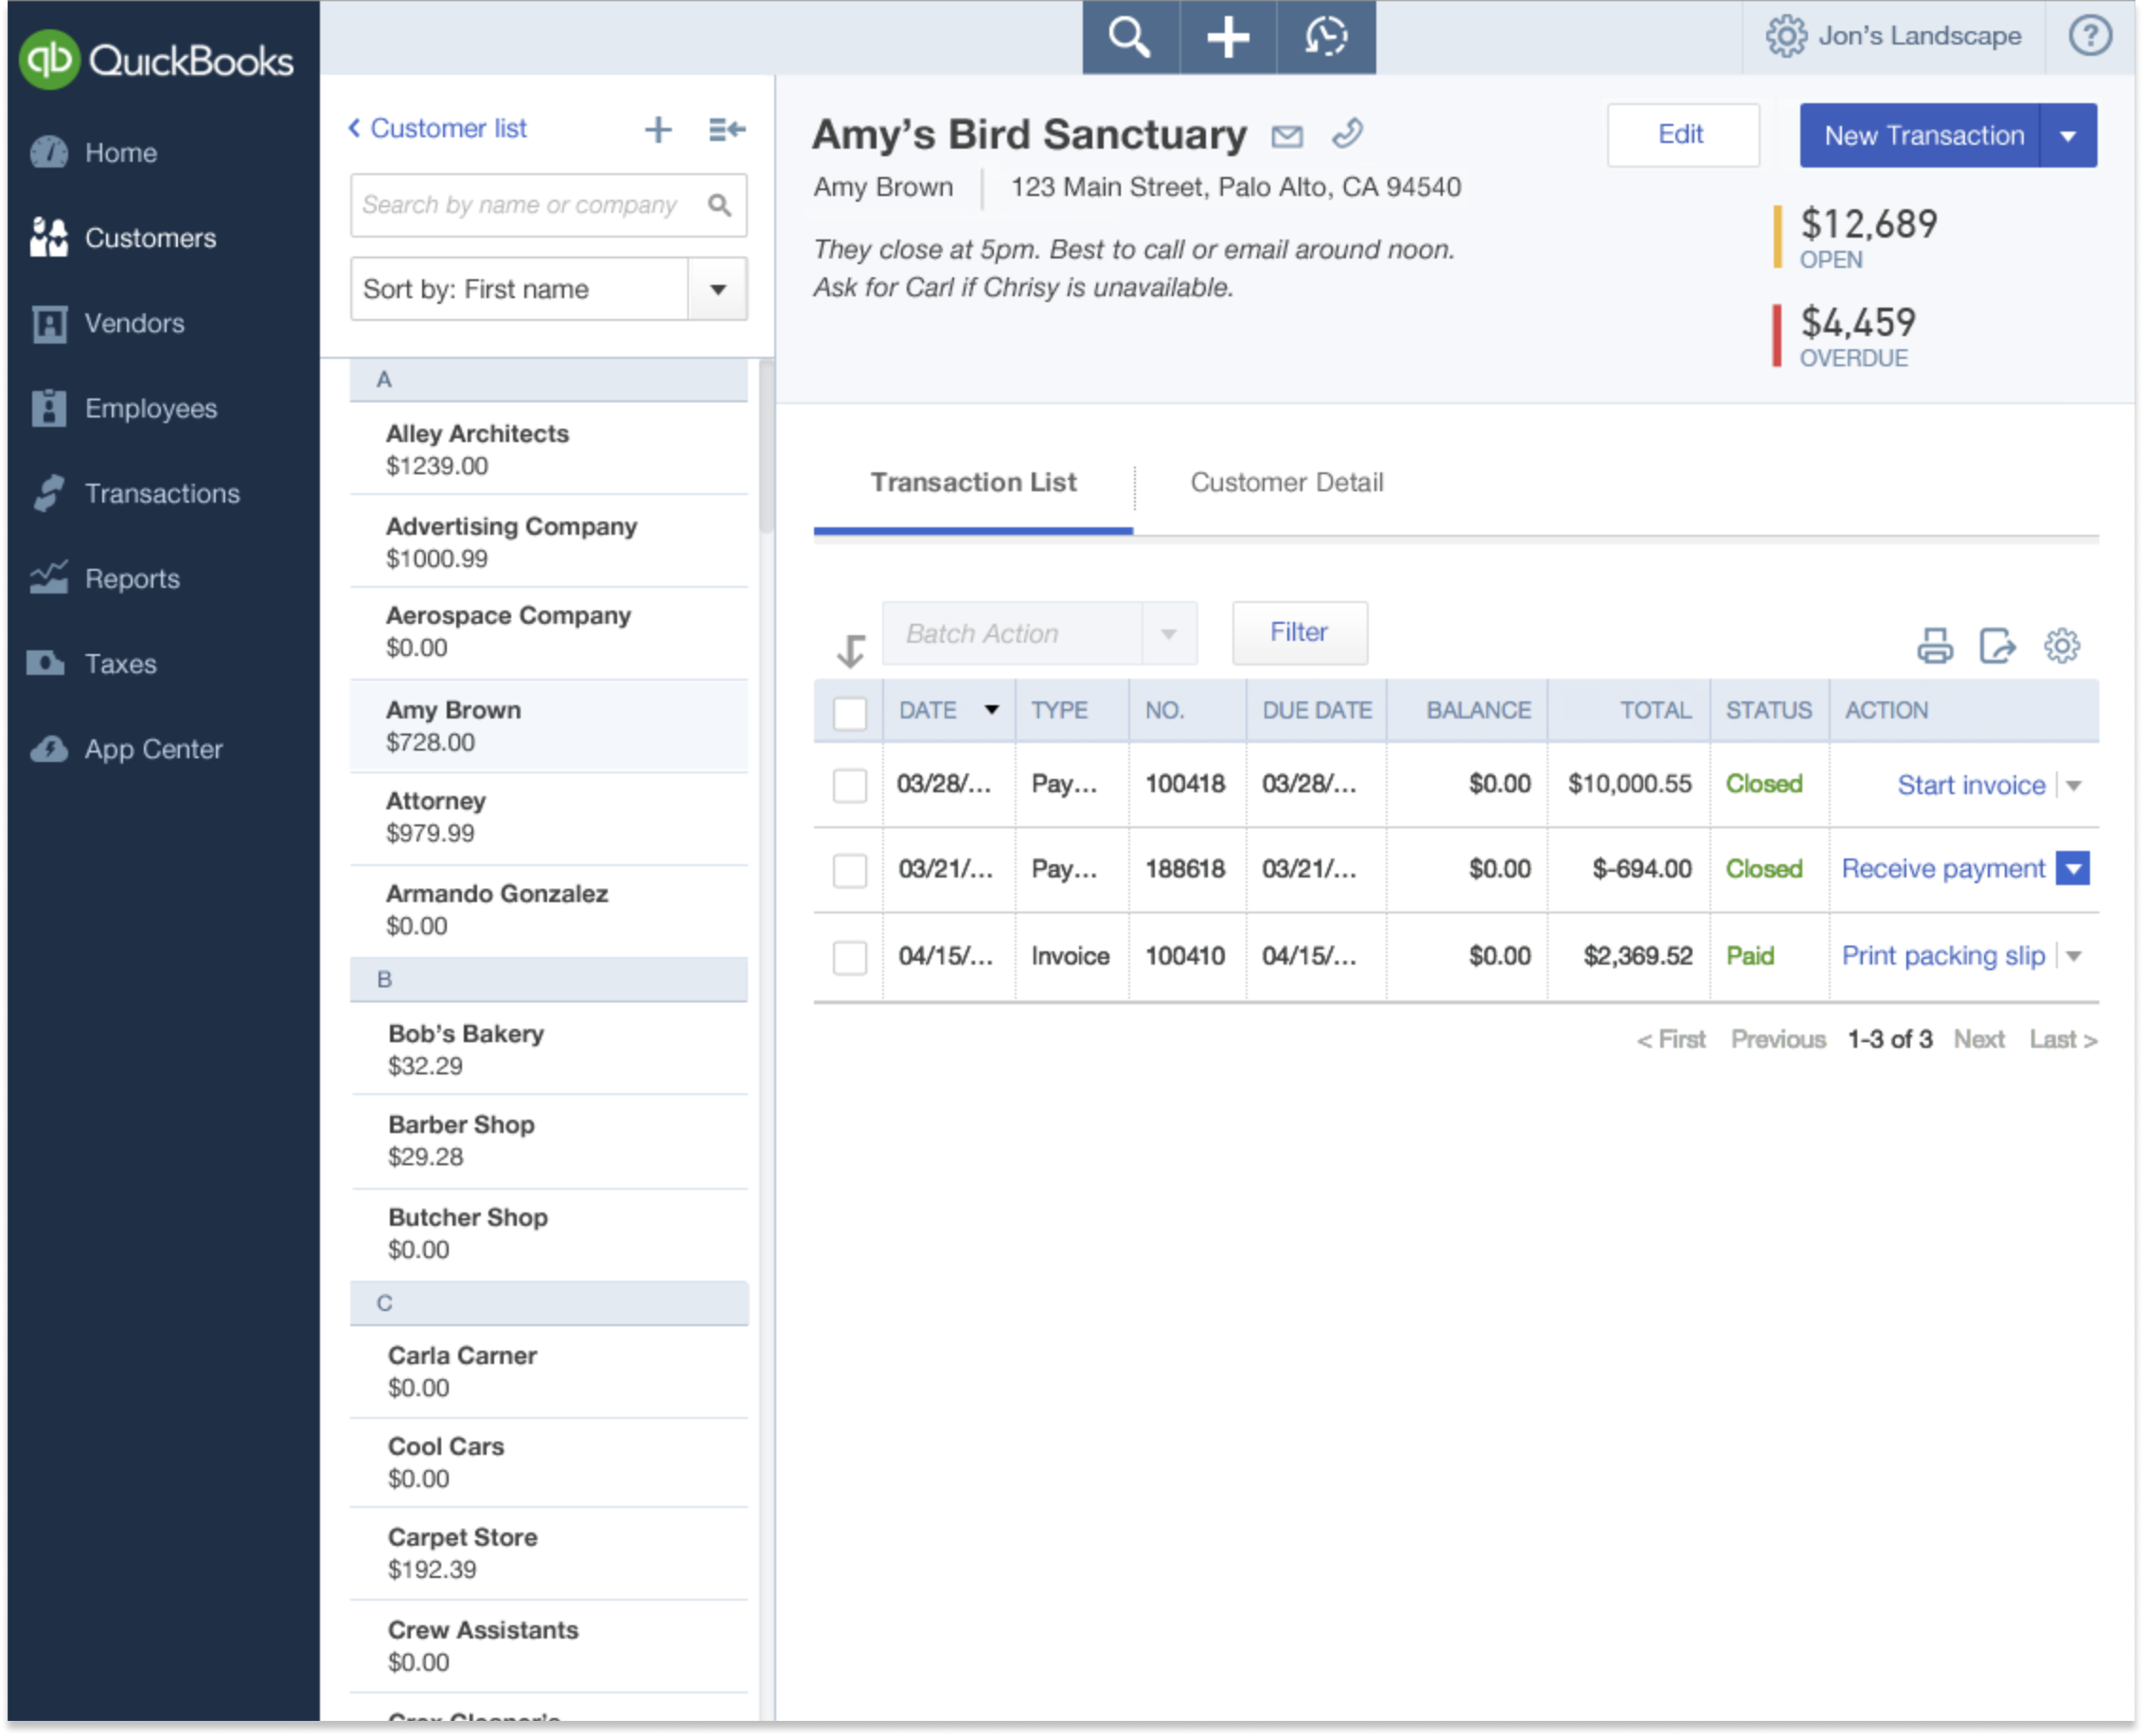Click the Customer list back link

437,129
